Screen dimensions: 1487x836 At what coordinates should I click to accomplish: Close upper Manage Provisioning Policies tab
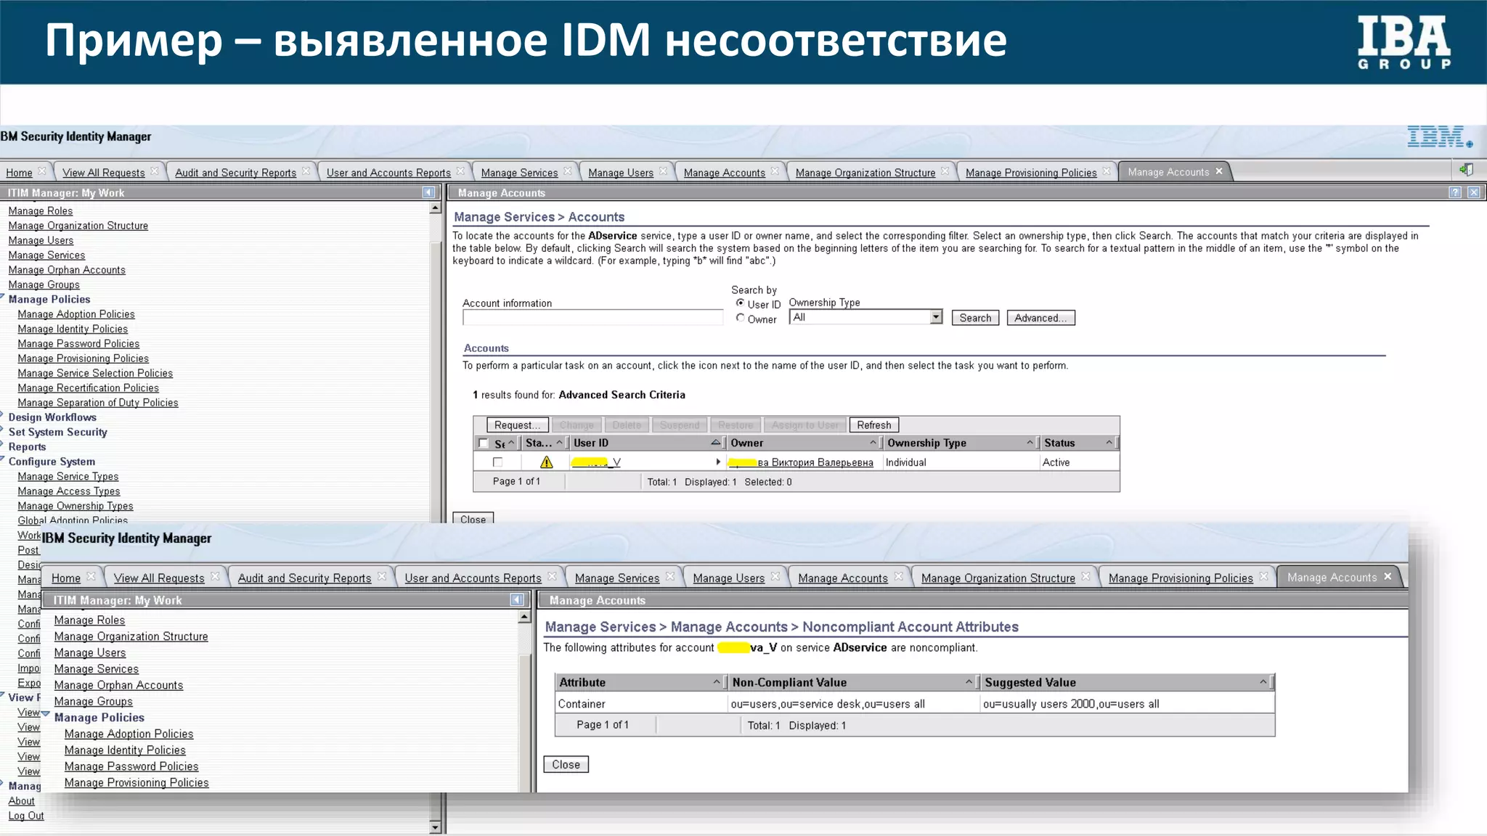(1107, 171)
